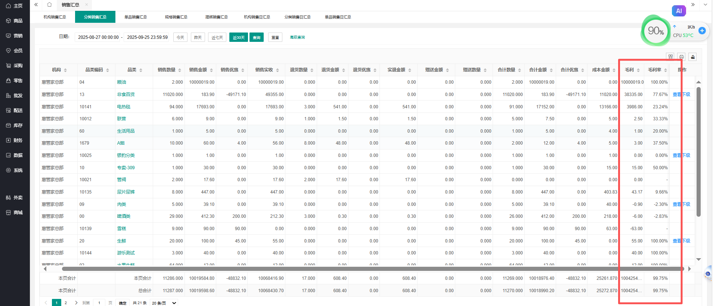Screen dimensions: 713x306
Task: Open 20 条/页 page size dropdown
Action: click(164, 303)
